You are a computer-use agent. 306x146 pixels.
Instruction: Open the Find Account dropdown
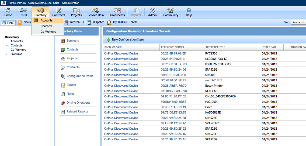298,22
